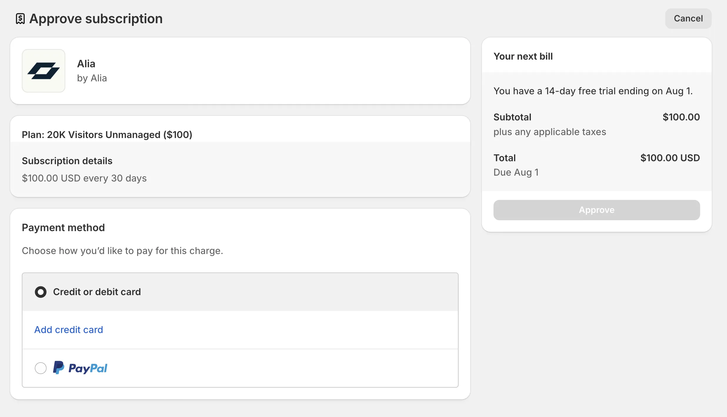Click the Plan 20K Visitors Unmanaged heading
Viewport: 727px width, 417px height.
(x=107, y=134)
